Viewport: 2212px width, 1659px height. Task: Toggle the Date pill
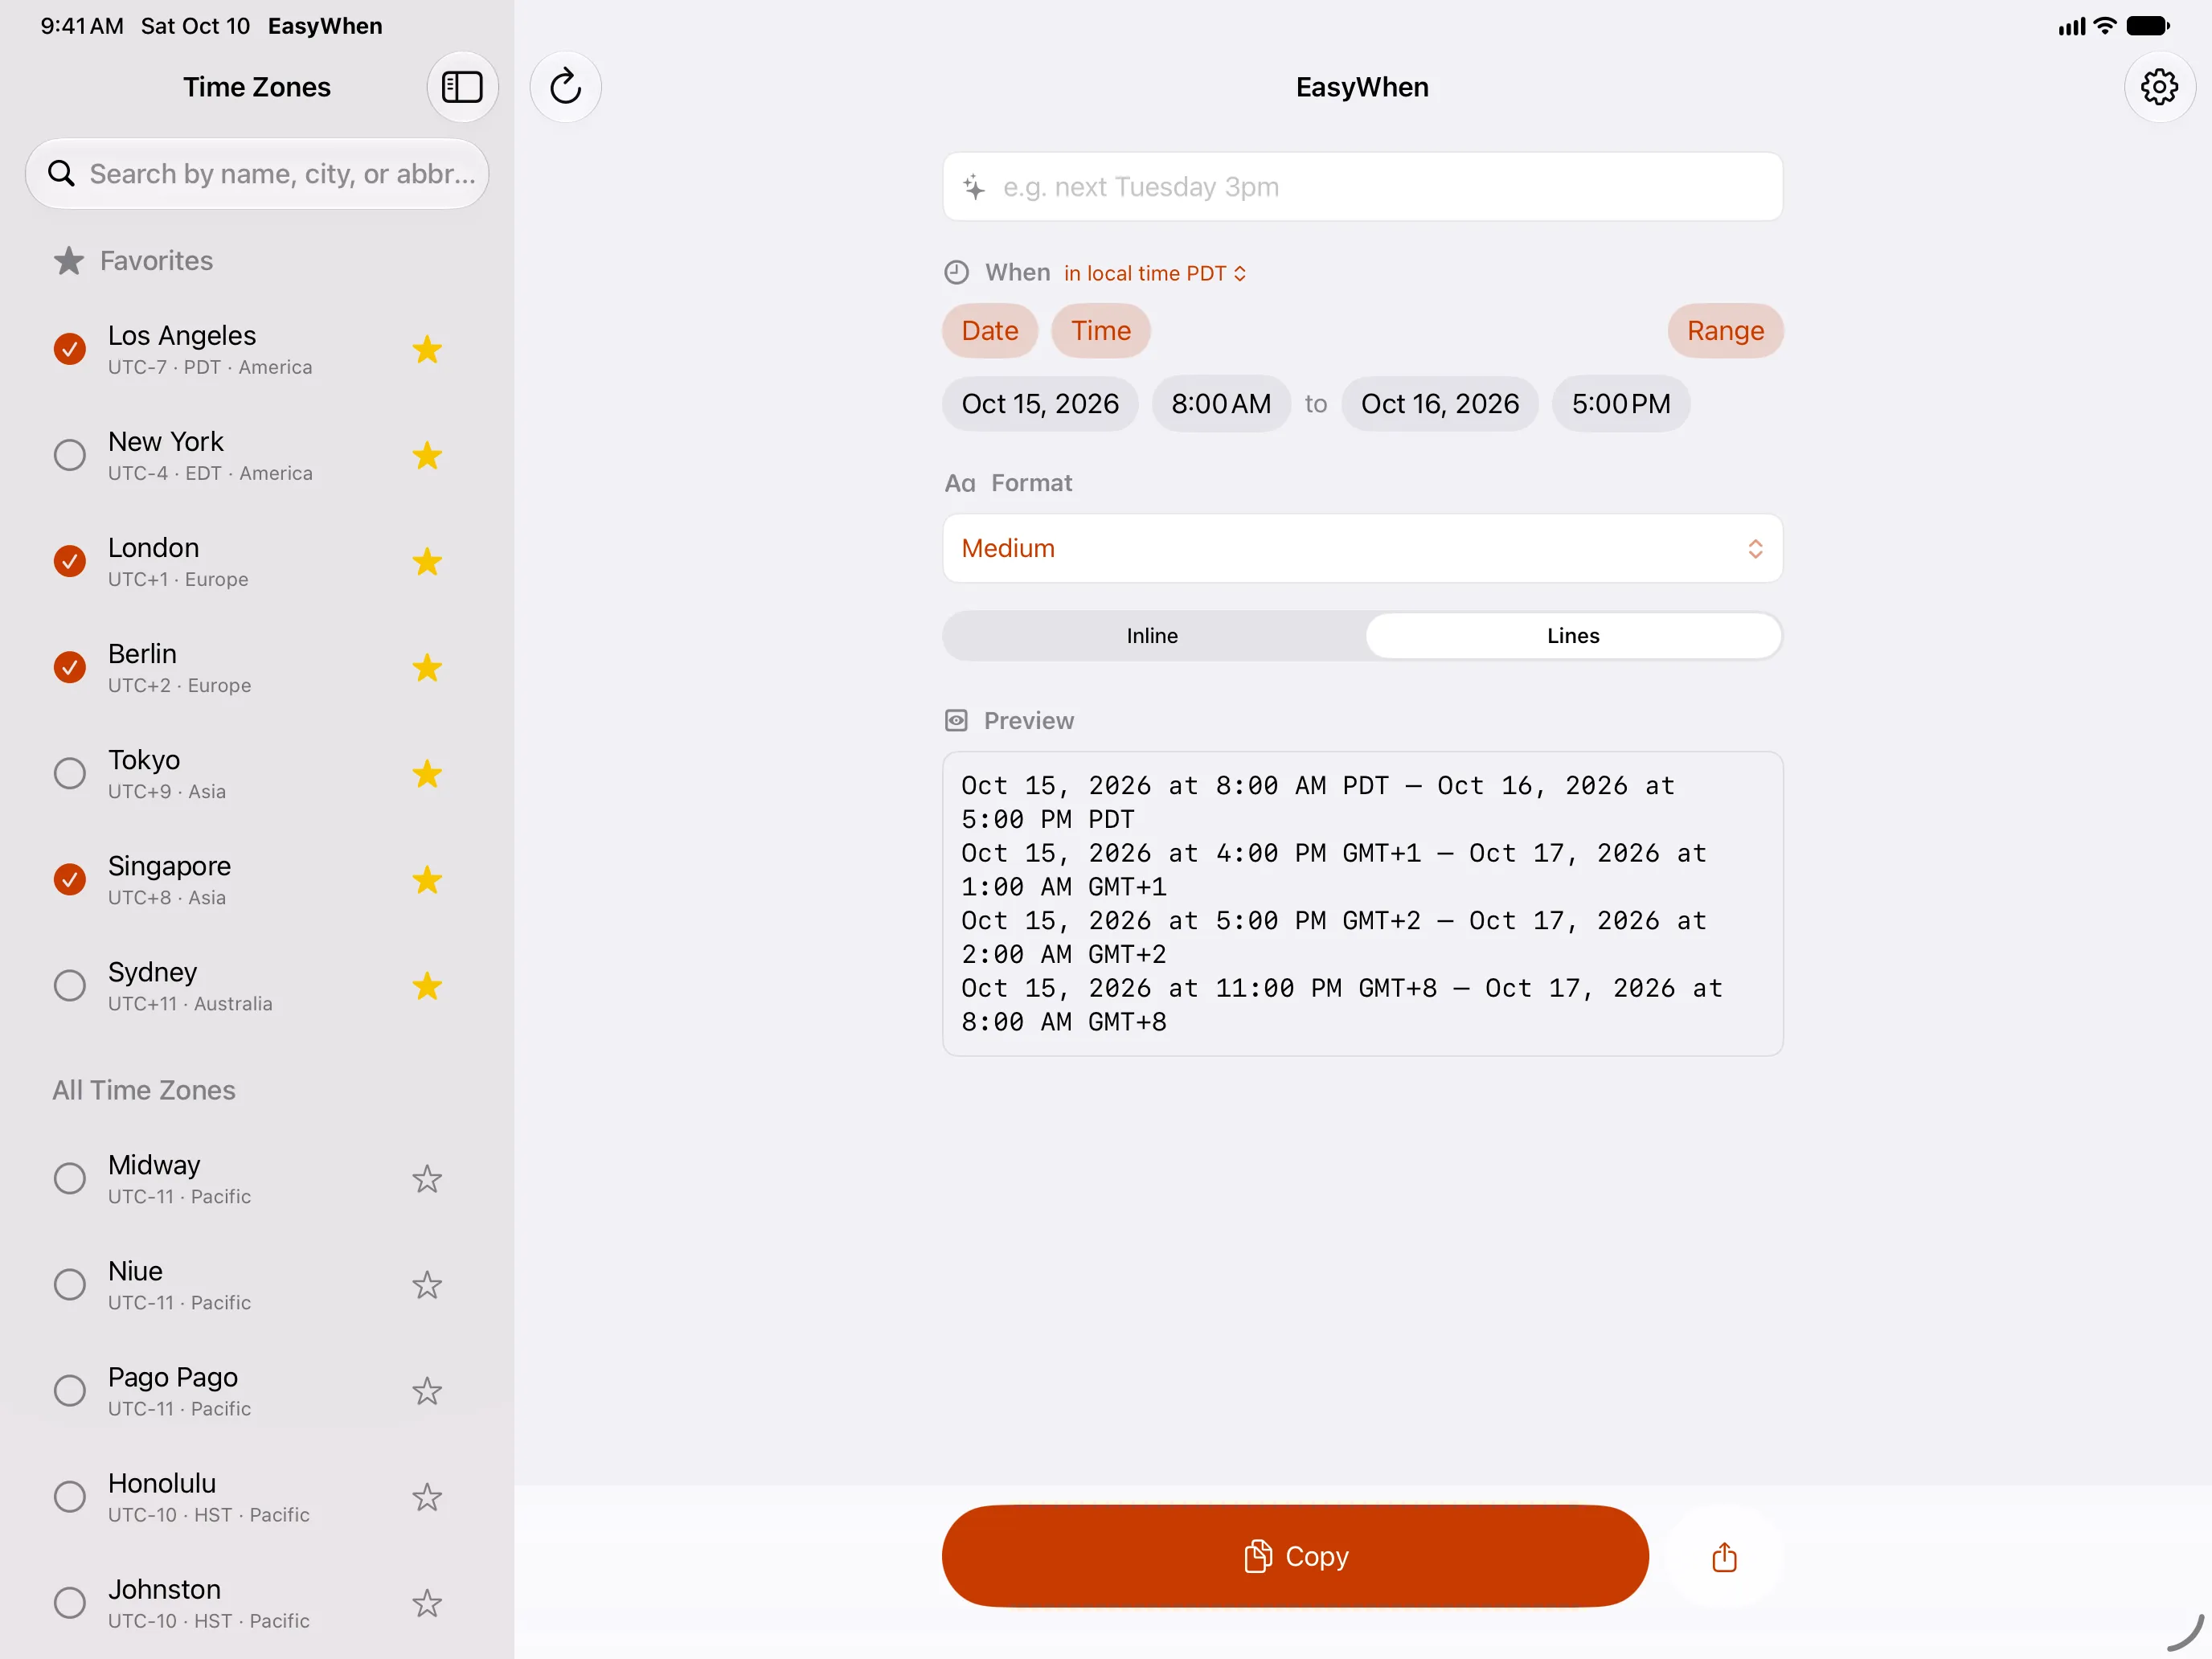[990, 331]
